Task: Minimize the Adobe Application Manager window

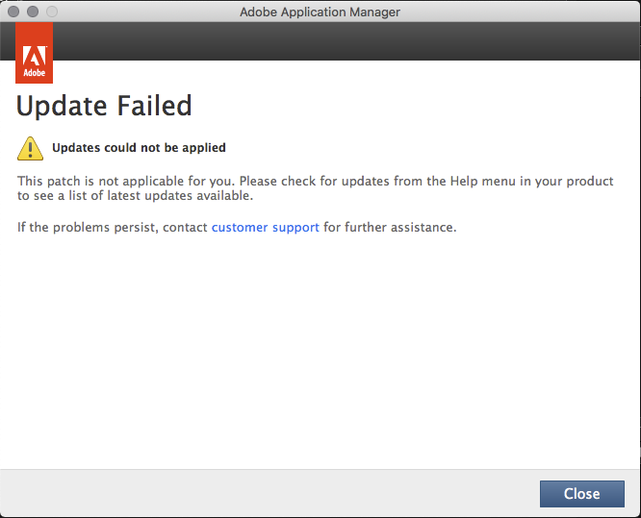Action: [x=33, y=12]
